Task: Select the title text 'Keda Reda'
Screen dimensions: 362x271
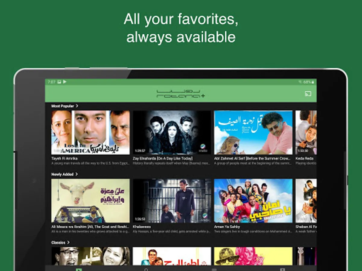Action: (x=304, y=158)
